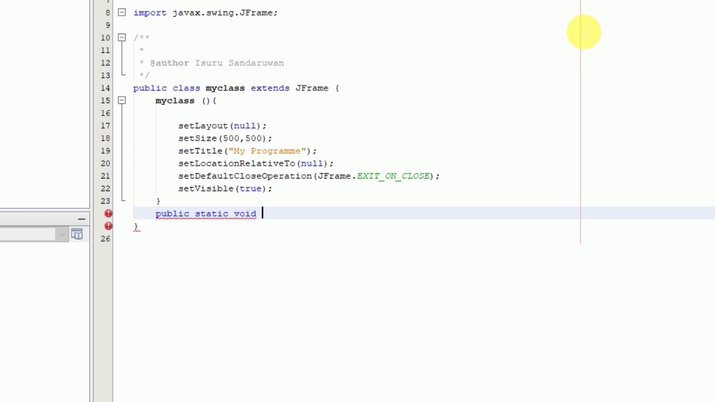Click the line 'setLocationRelativeTo(null);'
Viewport: 715px width, 402px height.
tap(256, 163)
